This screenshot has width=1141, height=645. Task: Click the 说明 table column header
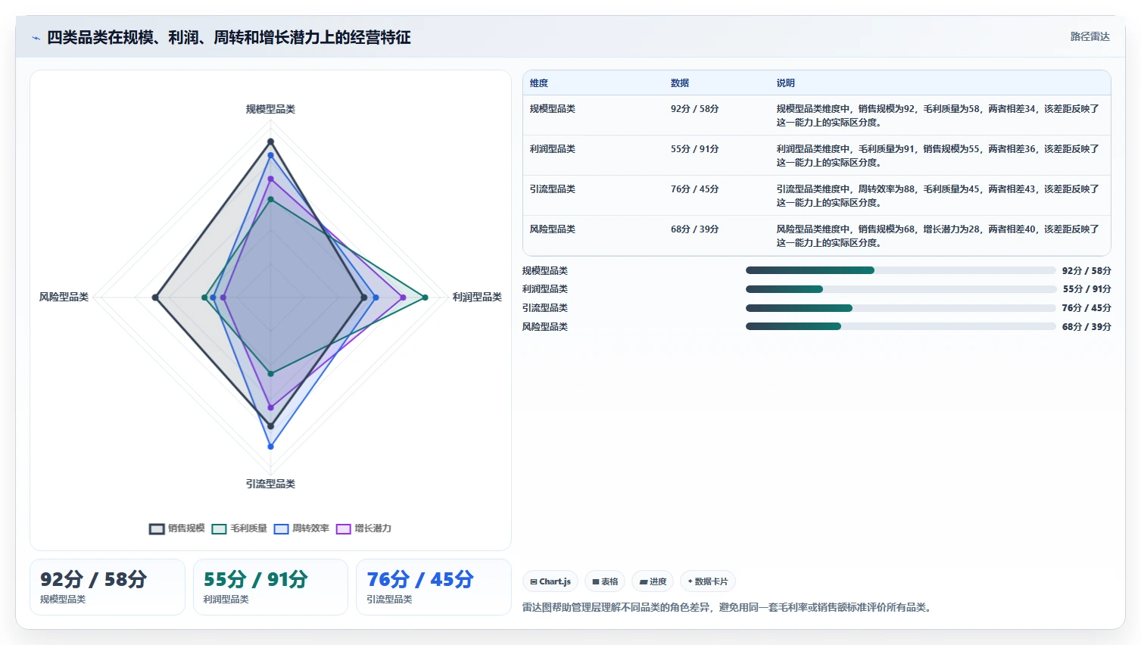tap(785, 83)
